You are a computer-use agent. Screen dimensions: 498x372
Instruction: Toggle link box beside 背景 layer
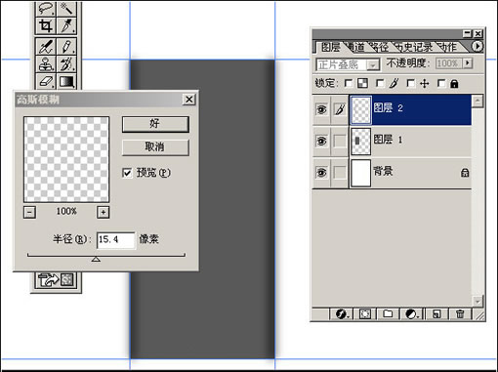point(340,172)
